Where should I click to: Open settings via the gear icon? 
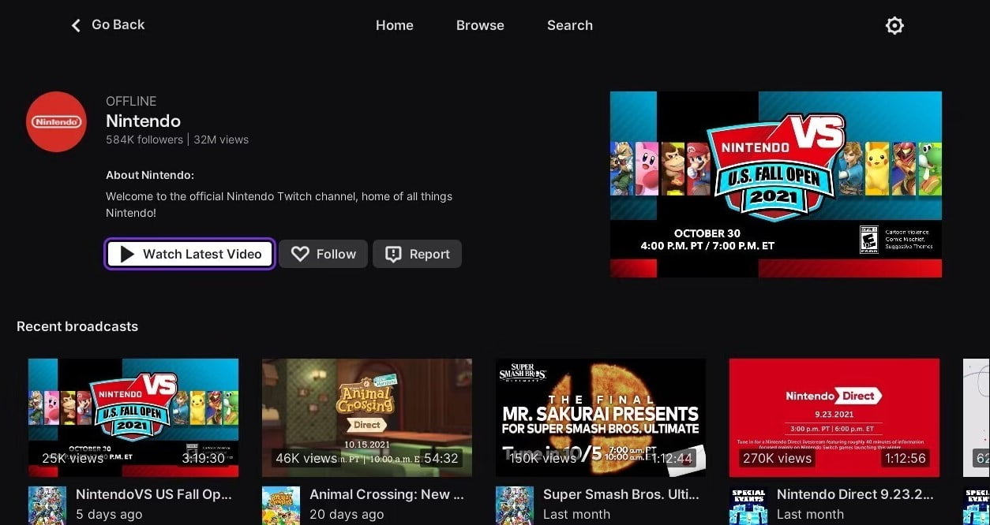tap(894, 25)
